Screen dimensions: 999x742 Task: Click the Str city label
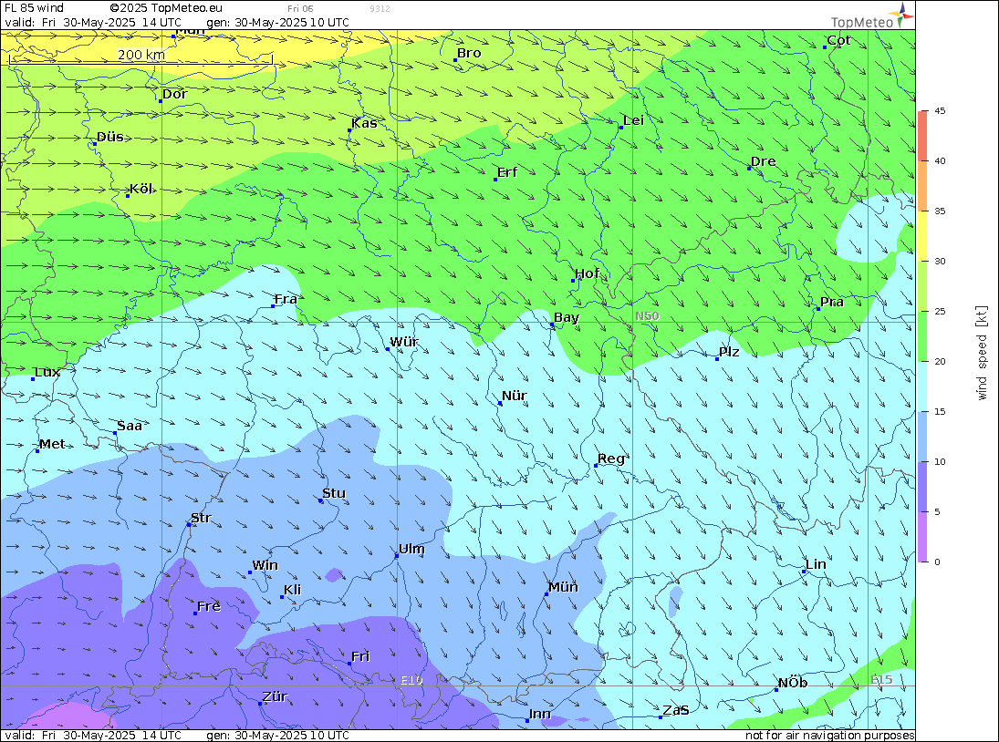201,518
